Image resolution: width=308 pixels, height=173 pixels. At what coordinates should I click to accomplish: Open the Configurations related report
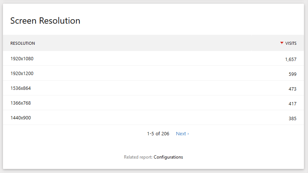168,157
